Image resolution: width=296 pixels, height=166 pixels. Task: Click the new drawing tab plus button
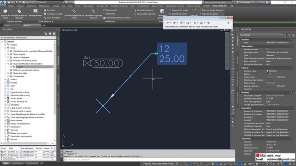[44, 26]
